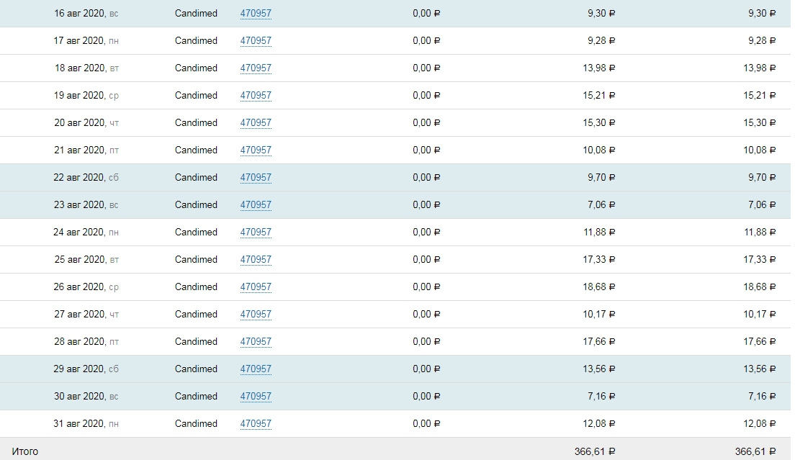Click the 18,68 ₽ amount in last column
The image size is (795, 460).
[x=760, y=287]
